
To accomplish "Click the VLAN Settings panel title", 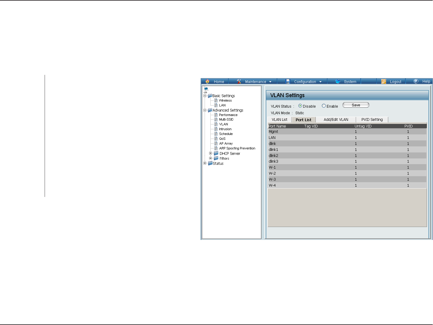I will click(287, 95).
